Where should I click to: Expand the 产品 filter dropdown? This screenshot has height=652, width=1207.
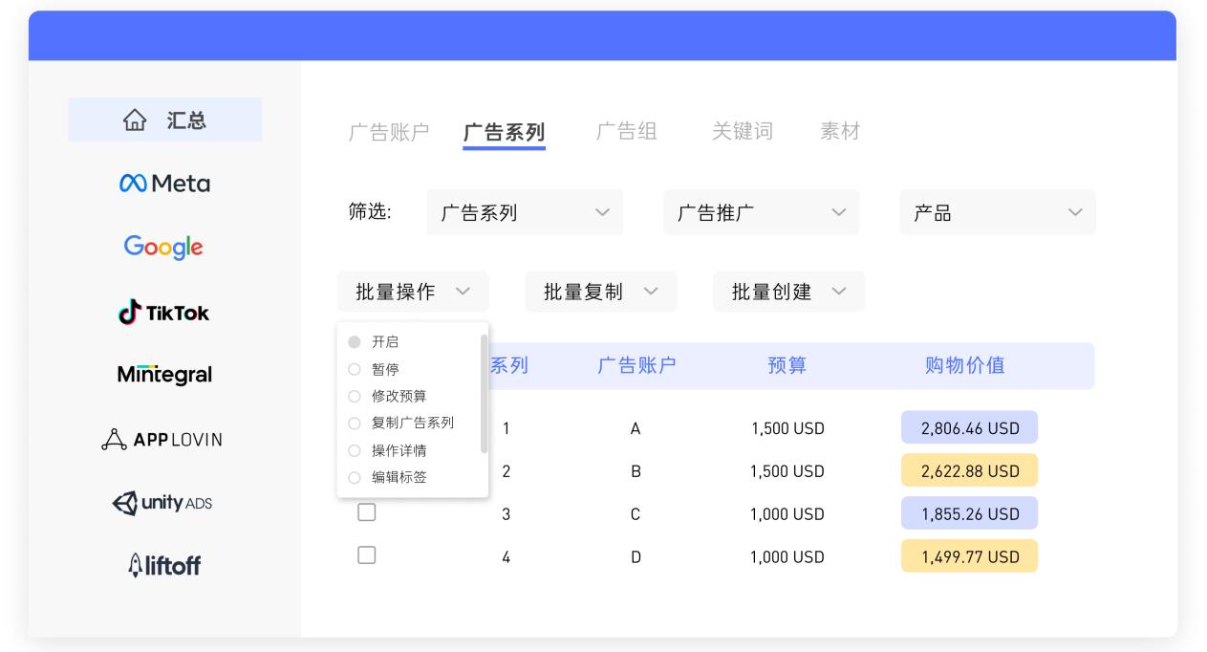(x=997, y=212)
